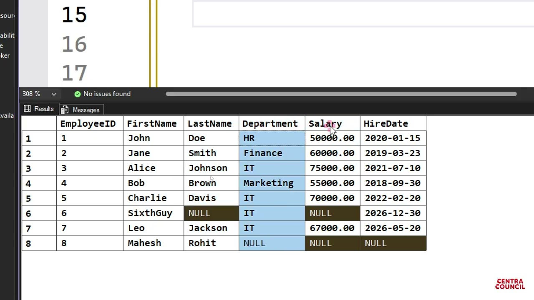
Task: Select the LastName column header
Action: point(211,124)
